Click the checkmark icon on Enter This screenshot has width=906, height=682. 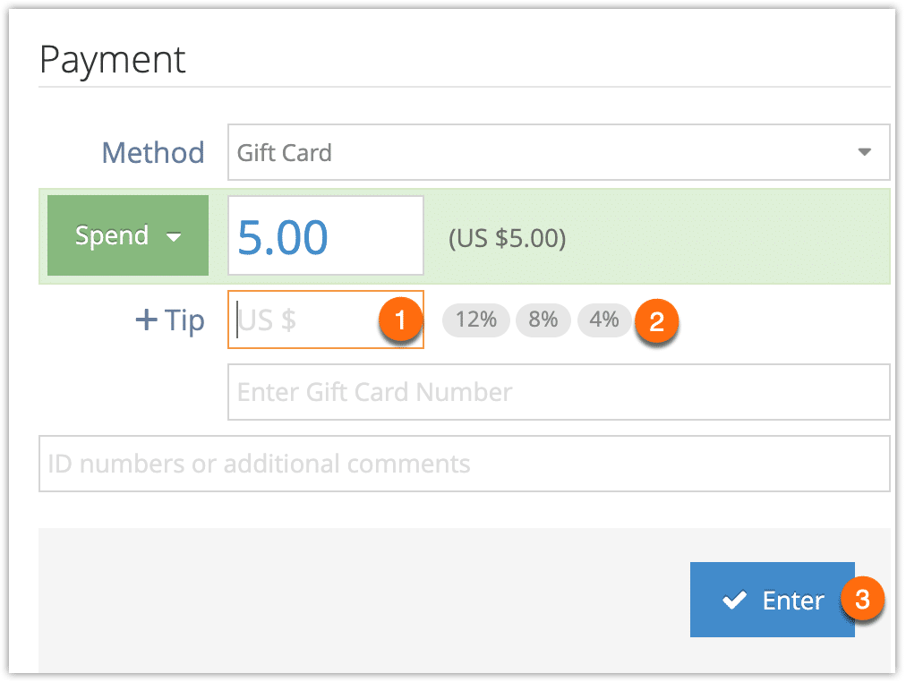(734, 600)
